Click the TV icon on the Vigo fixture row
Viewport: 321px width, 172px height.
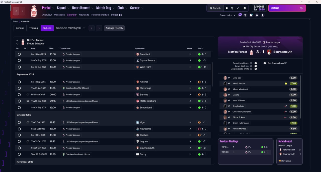click(28, 122)
